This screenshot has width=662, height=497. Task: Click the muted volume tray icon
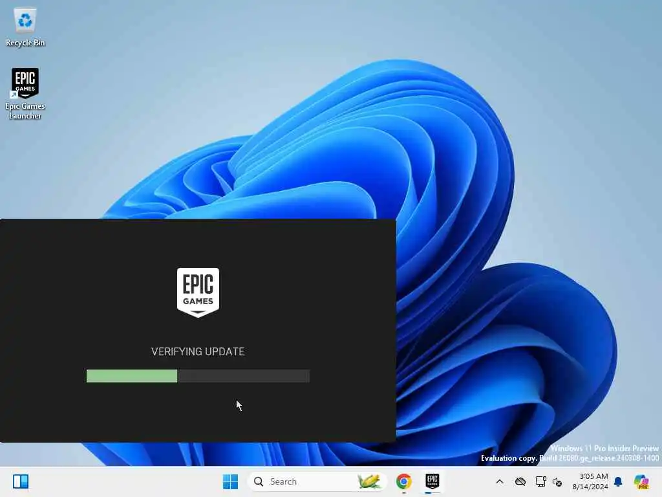coord(557,481)
